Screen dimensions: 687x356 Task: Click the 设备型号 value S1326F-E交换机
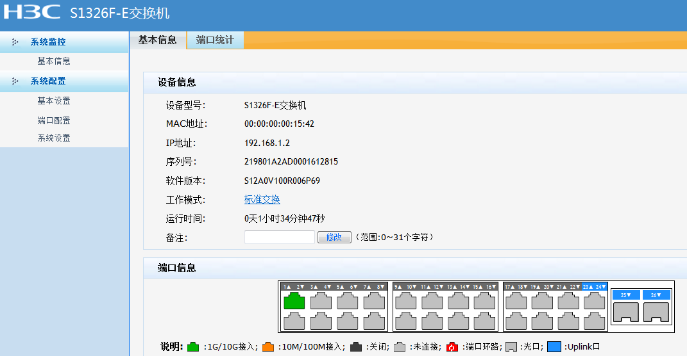click(x=275, y=106)
